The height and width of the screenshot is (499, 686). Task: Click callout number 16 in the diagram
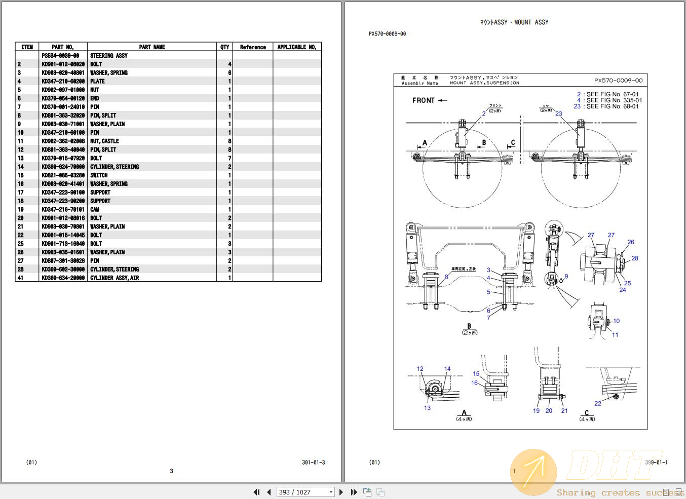tap(474, 383)
